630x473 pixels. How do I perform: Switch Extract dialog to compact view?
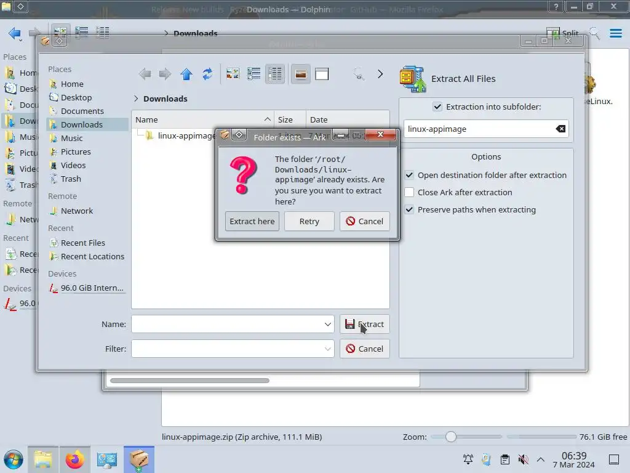click(254, 74)
